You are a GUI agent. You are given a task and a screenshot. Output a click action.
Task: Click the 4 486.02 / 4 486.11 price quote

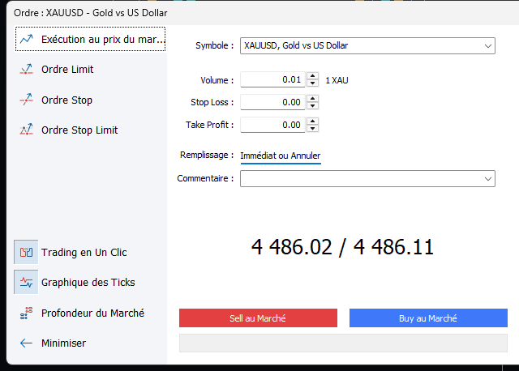pos(342,247)
